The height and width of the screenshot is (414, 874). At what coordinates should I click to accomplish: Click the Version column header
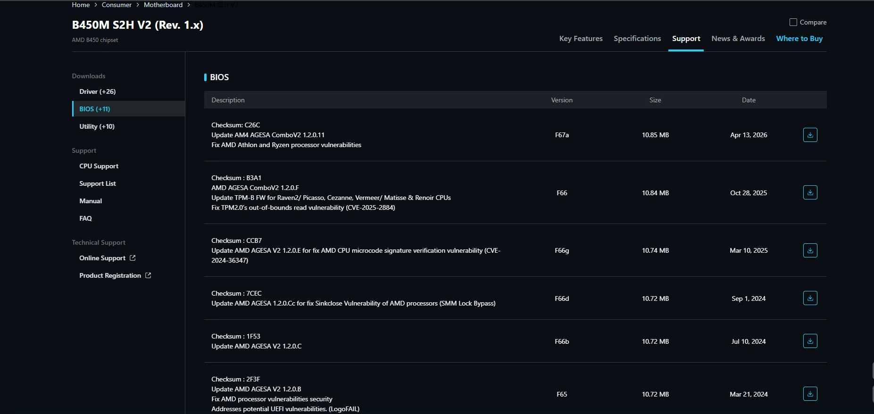(562, 100)
